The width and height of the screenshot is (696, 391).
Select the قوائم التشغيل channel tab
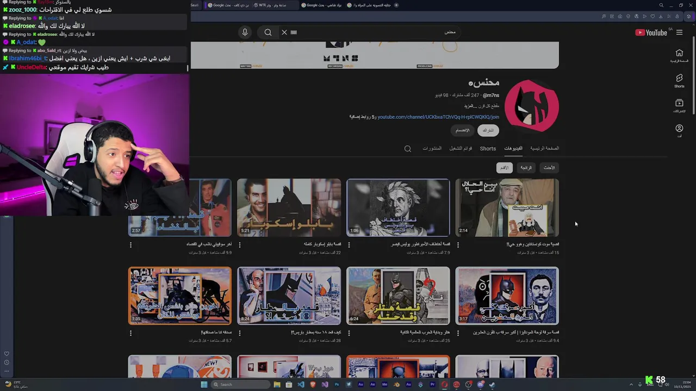pyautogui.click(x=461, y=148)
